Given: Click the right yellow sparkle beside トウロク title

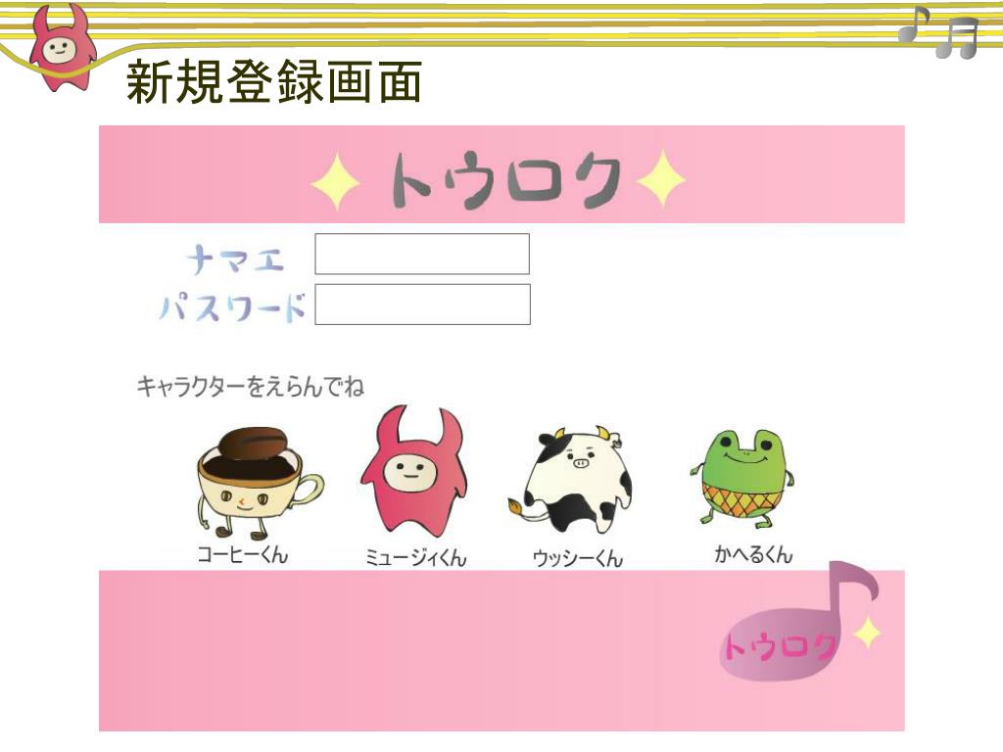Looking at the screenshot, I should coord(661,179).
